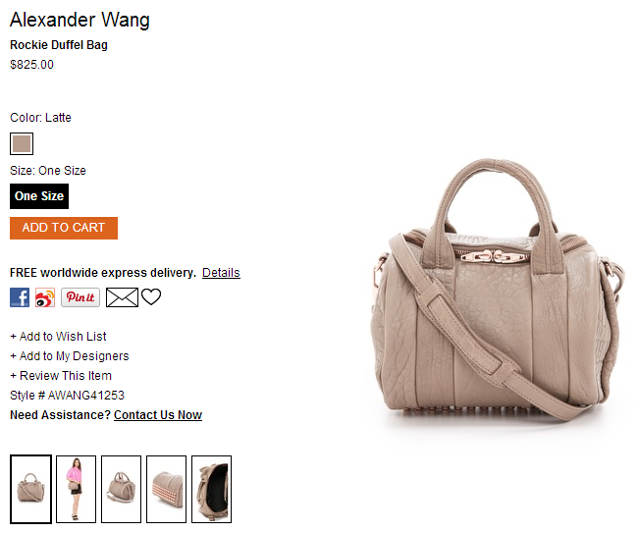Share via the Weibo icon
The image size is (639, 533).
coord(45,297)
